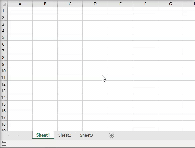Click cell C7 in the grid
The width and height of the screenshot is (195, 148).
70,51
